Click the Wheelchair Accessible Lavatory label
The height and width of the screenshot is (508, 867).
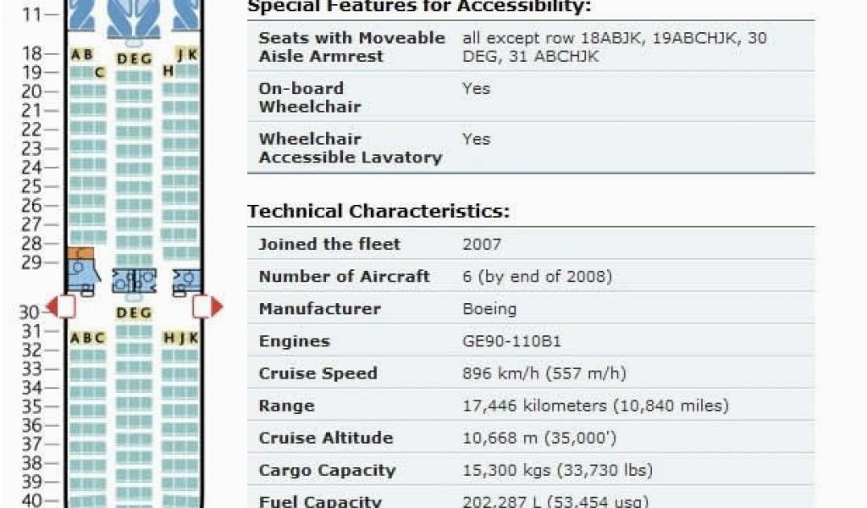[x=350, y=148]
